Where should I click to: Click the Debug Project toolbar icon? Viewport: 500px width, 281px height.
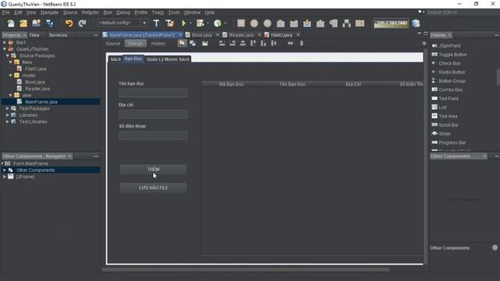tap(200, 23)
